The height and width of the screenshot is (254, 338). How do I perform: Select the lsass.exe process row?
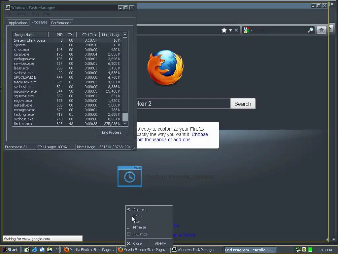tap(67, 68)
